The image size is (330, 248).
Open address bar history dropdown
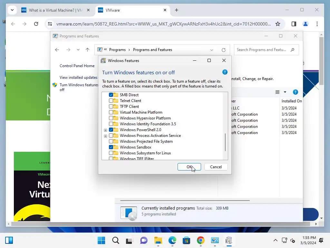(x=211, y=50)
